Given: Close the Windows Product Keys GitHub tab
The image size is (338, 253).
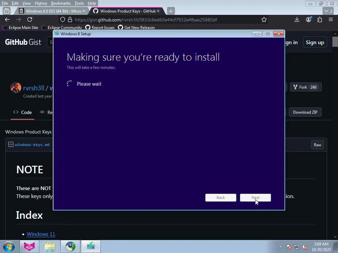Looking at the screenshot, I should (x=158, y=11).
